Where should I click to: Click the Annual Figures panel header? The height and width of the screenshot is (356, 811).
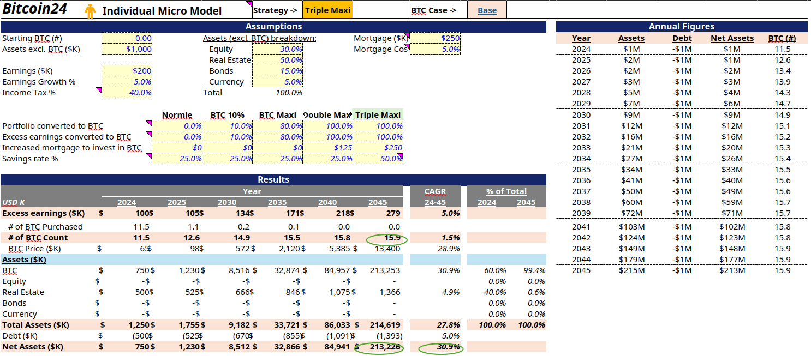tap(682, 26)
